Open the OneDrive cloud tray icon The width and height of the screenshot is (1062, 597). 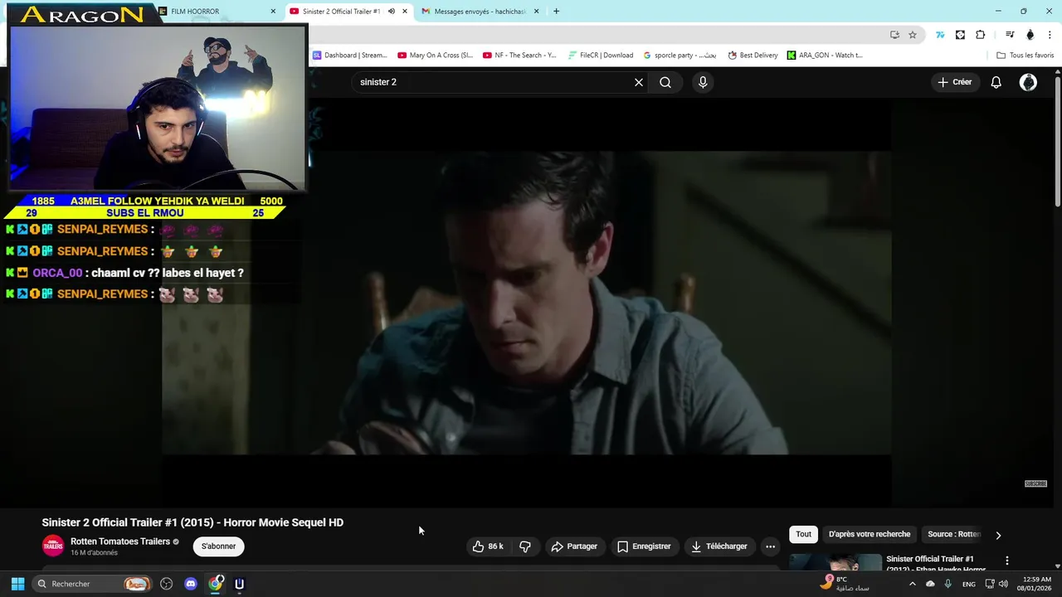[930, 584]
